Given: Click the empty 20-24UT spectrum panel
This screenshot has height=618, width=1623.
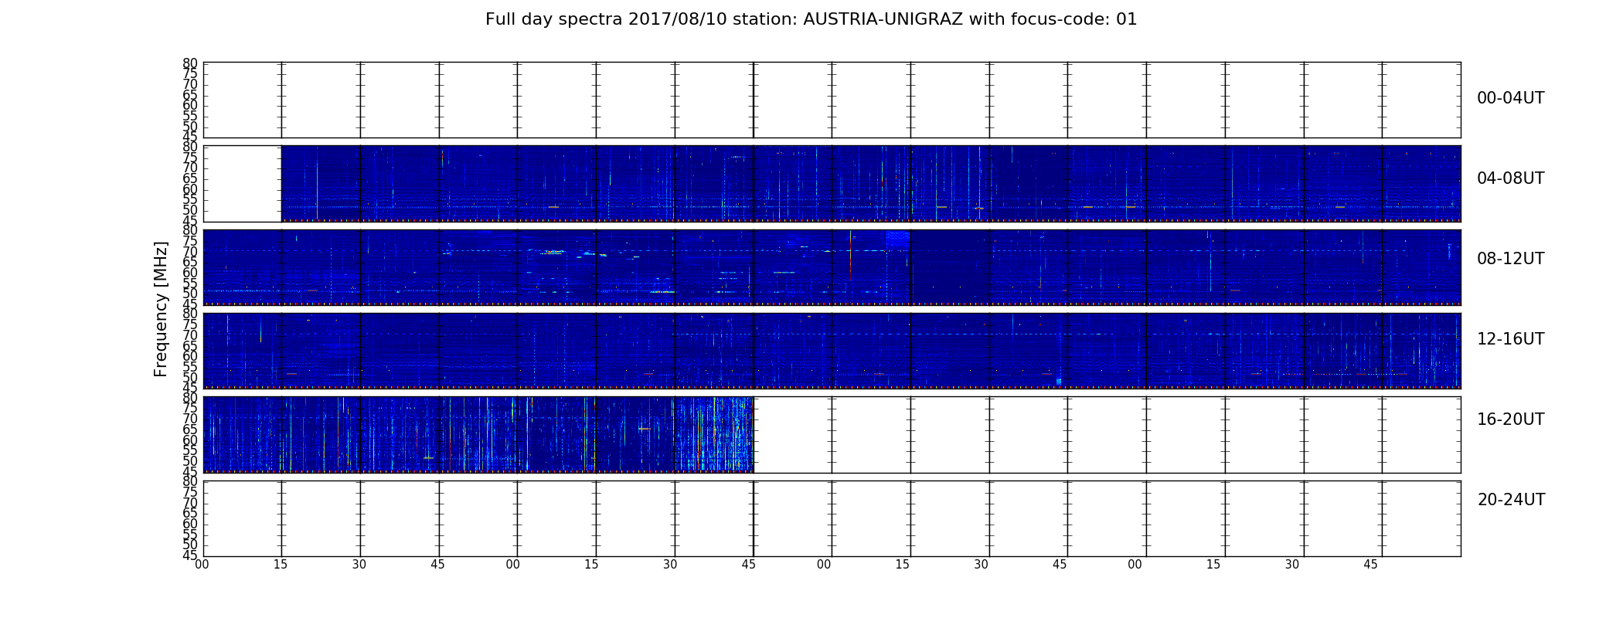Looking at the screenshot, I should (832, 518).
